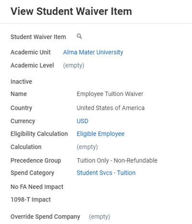Click the Inactive field label
This screenshot has width=192, height=224.
(21, 82)
